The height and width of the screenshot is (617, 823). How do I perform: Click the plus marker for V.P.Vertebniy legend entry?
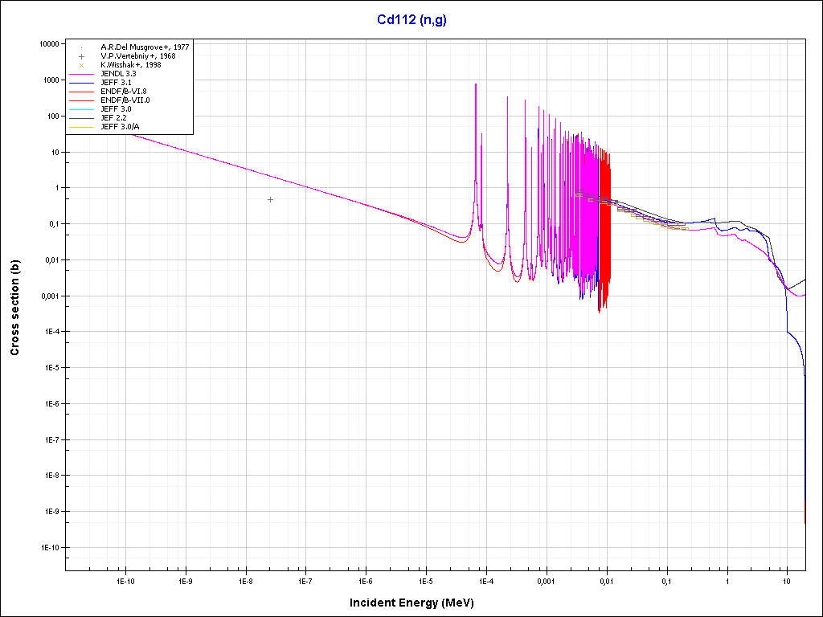(82, 56)
